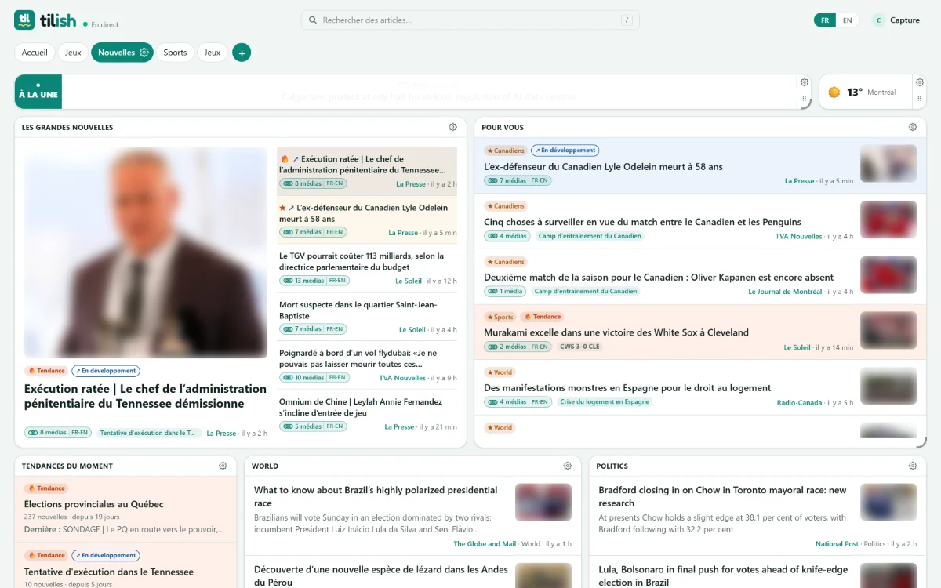Open Des manifestations monstres en Espagne article
Screen dimensions: 941x588
tap(627, 388)
